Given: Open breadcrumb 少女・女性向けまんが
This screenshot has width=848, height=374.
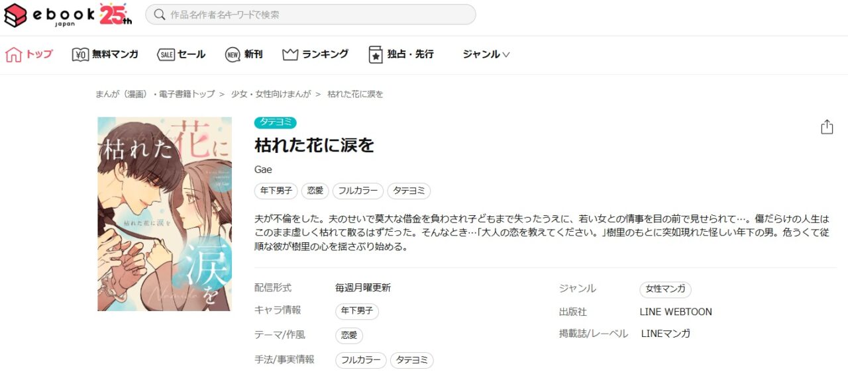Looking at the screenshot, I should pyautogui.click(x=271, y=94).
